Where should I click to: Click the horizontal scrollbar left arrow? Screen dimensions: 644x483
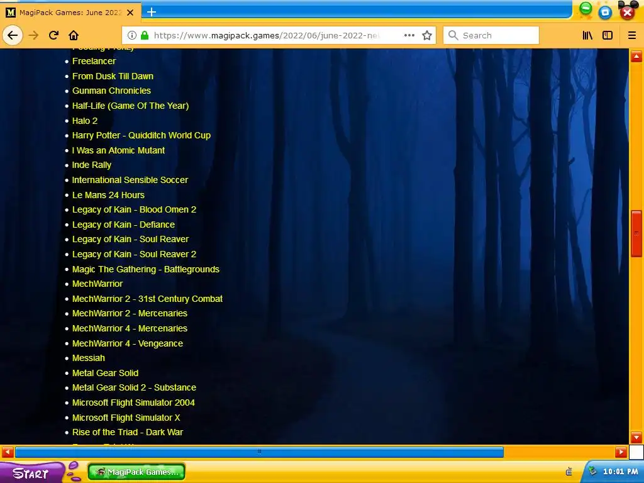pyautogui.click(x=8, y=452)
